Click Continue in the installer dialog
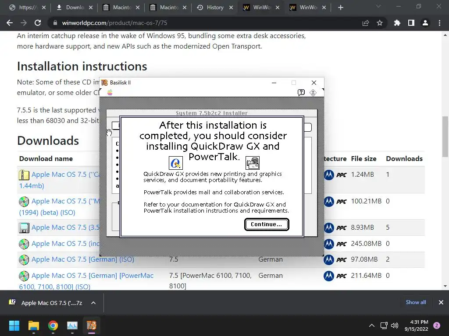This screenshot has height=336, width=449. [x=267, y=224]
